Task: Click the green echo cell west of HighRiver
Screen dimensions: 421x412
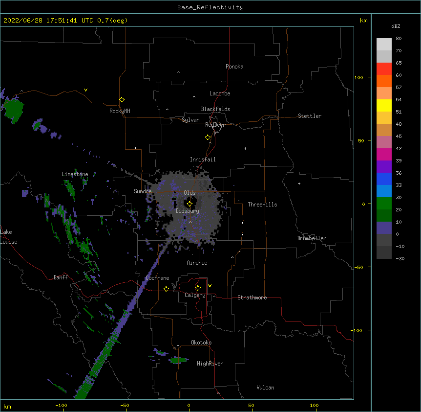Action: click(178, 360)
